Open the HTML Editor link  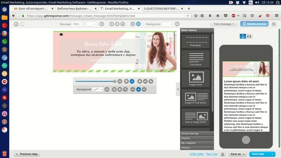197,154
